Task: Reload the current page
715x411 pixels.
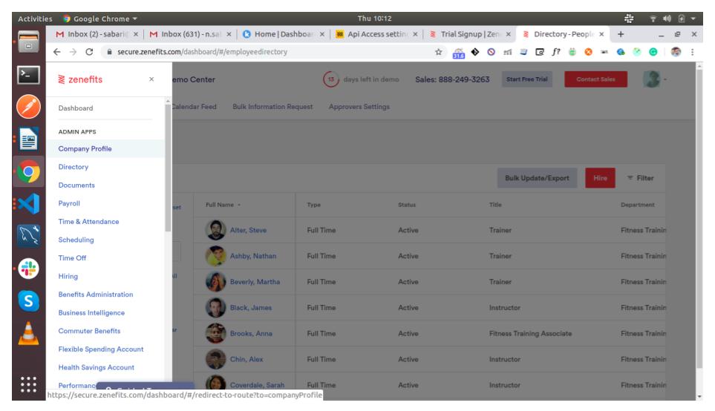Action: [x=89, y=52]
